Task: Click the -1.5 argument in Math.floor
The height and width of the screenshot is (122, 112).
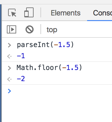Action: point(70,68)
